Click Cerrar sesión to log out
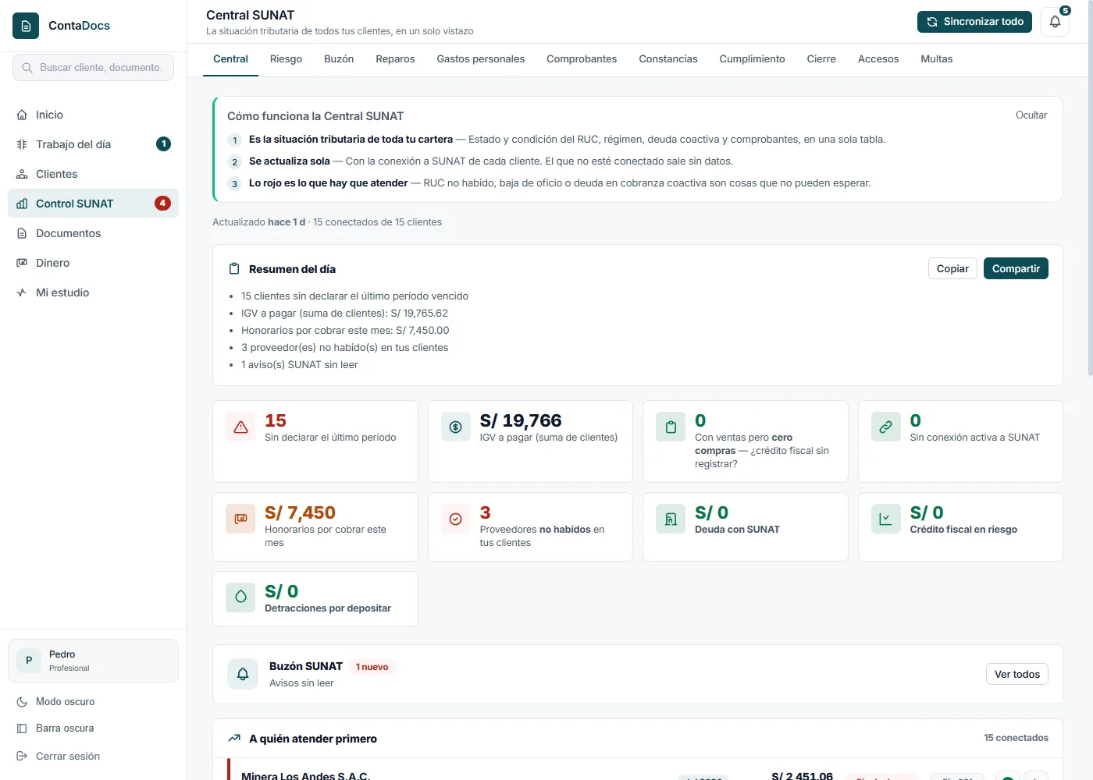1093x780 pixels. point(93,757)
